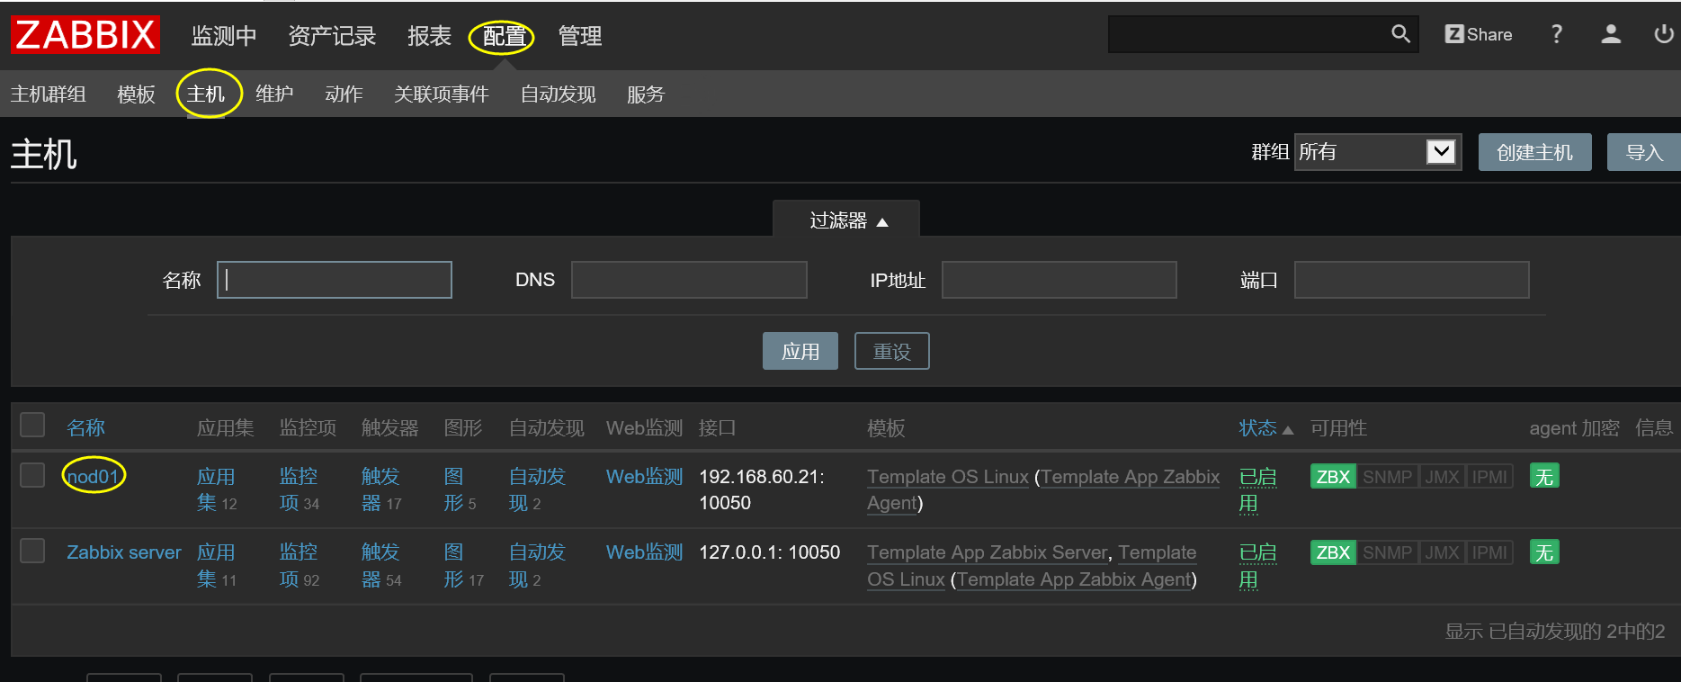This screenshot has width=1681, height=682.
Task: Click ZBX availability badge for nod01
Action: 1333,477
